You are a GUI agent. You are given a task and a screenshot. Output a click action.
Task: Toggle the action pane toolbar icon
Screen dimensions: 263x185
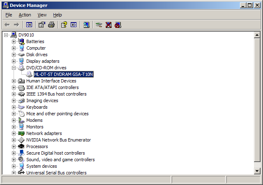(74, 25)
